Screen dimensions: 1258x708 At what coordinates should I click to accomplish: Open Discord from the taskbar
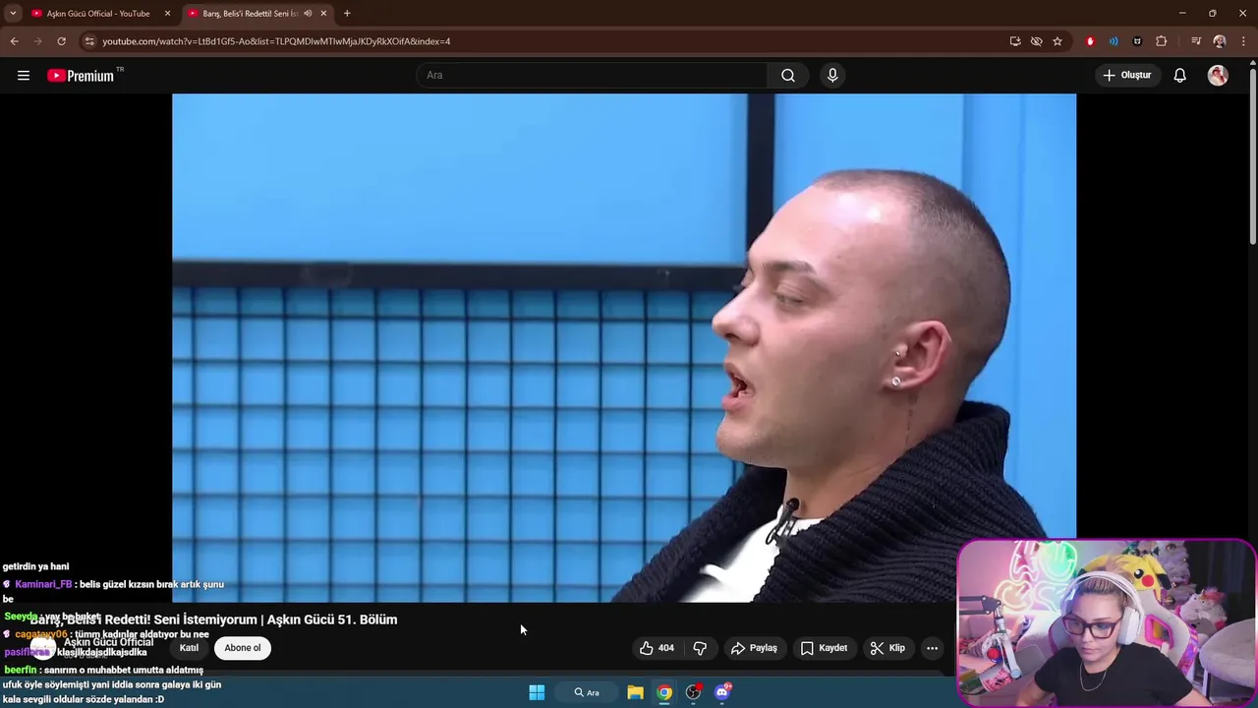point(723,692)
